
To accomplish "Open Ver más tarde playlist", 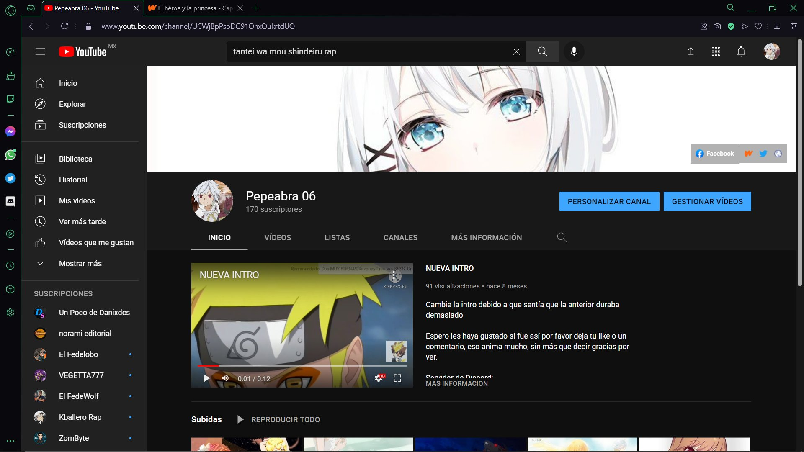I will [80, 222].
